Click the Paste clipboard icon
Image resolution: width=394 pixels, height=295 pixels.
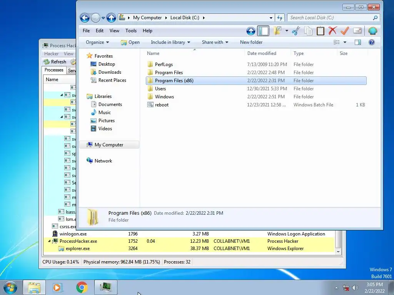(321, 31)
